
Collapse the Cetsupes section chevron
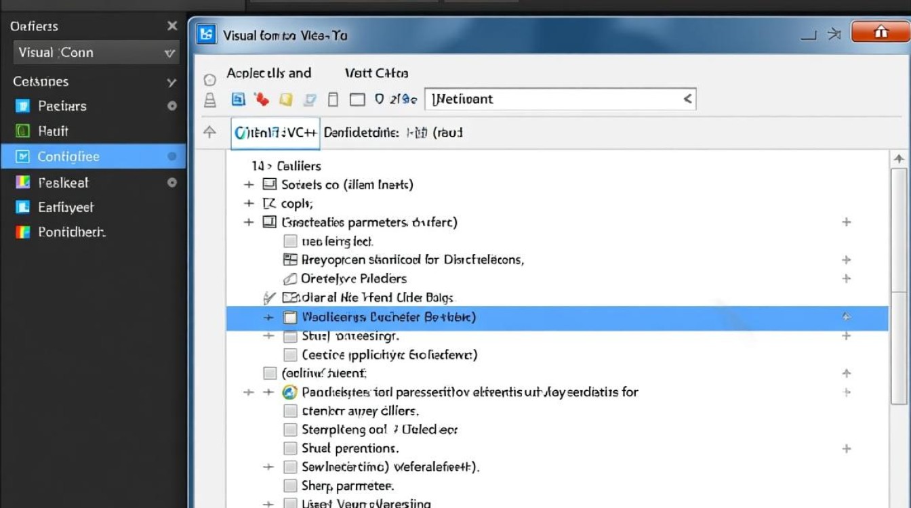pos(171,82)
